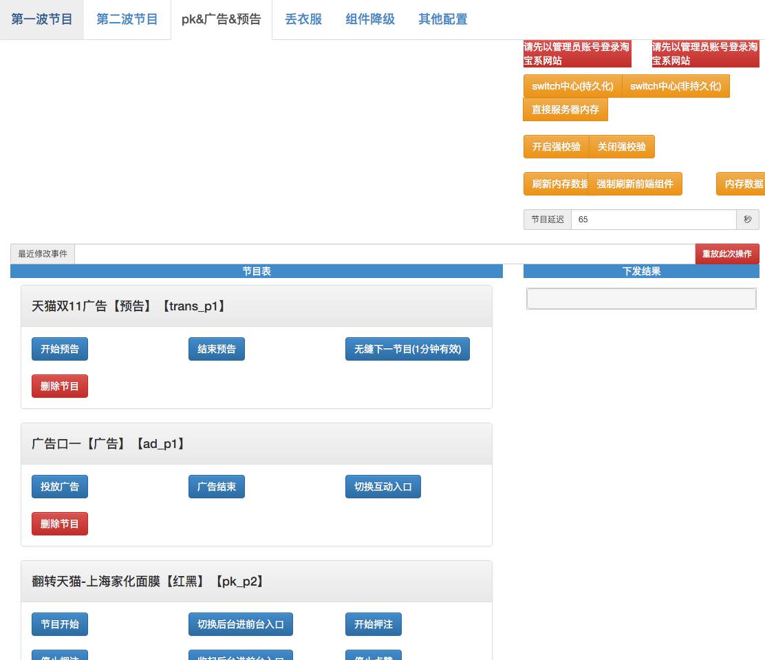Disable strong validation with 关闭强校验

point(622,147)
